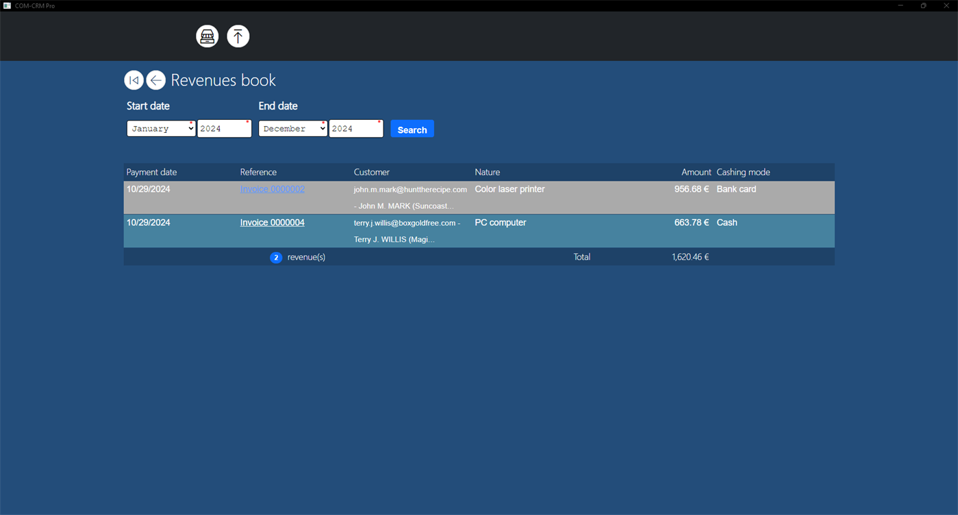
Task: Click the Cashing mode column header
Action: (743, 172)
